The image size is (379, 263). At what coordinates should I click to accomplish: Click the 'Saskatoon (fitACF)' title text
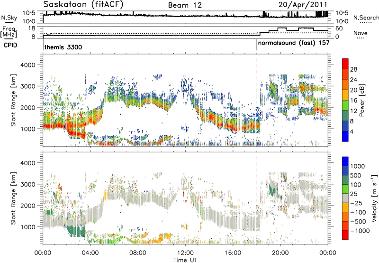(x=83, y=4)
